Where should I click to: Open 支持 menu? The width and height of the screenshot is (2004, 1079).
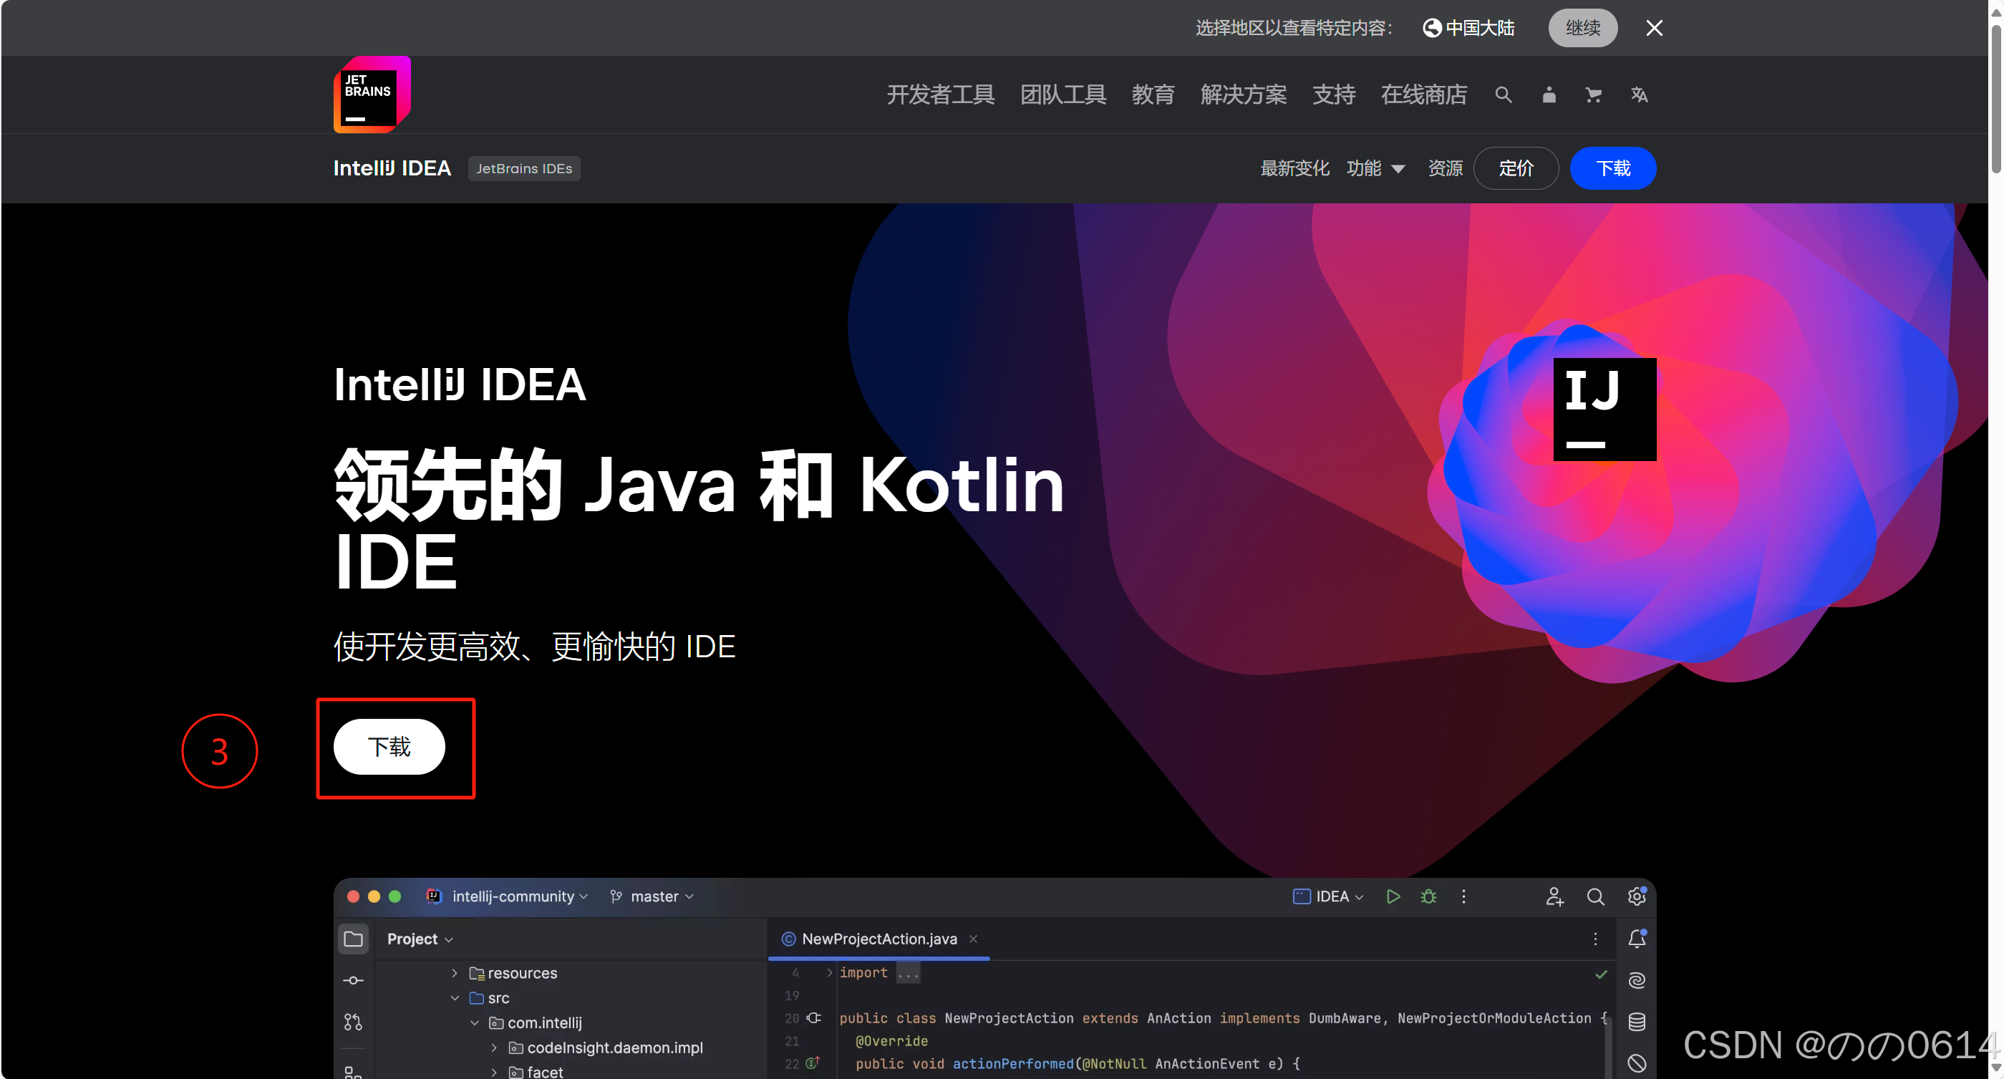tap(1333, 95)
